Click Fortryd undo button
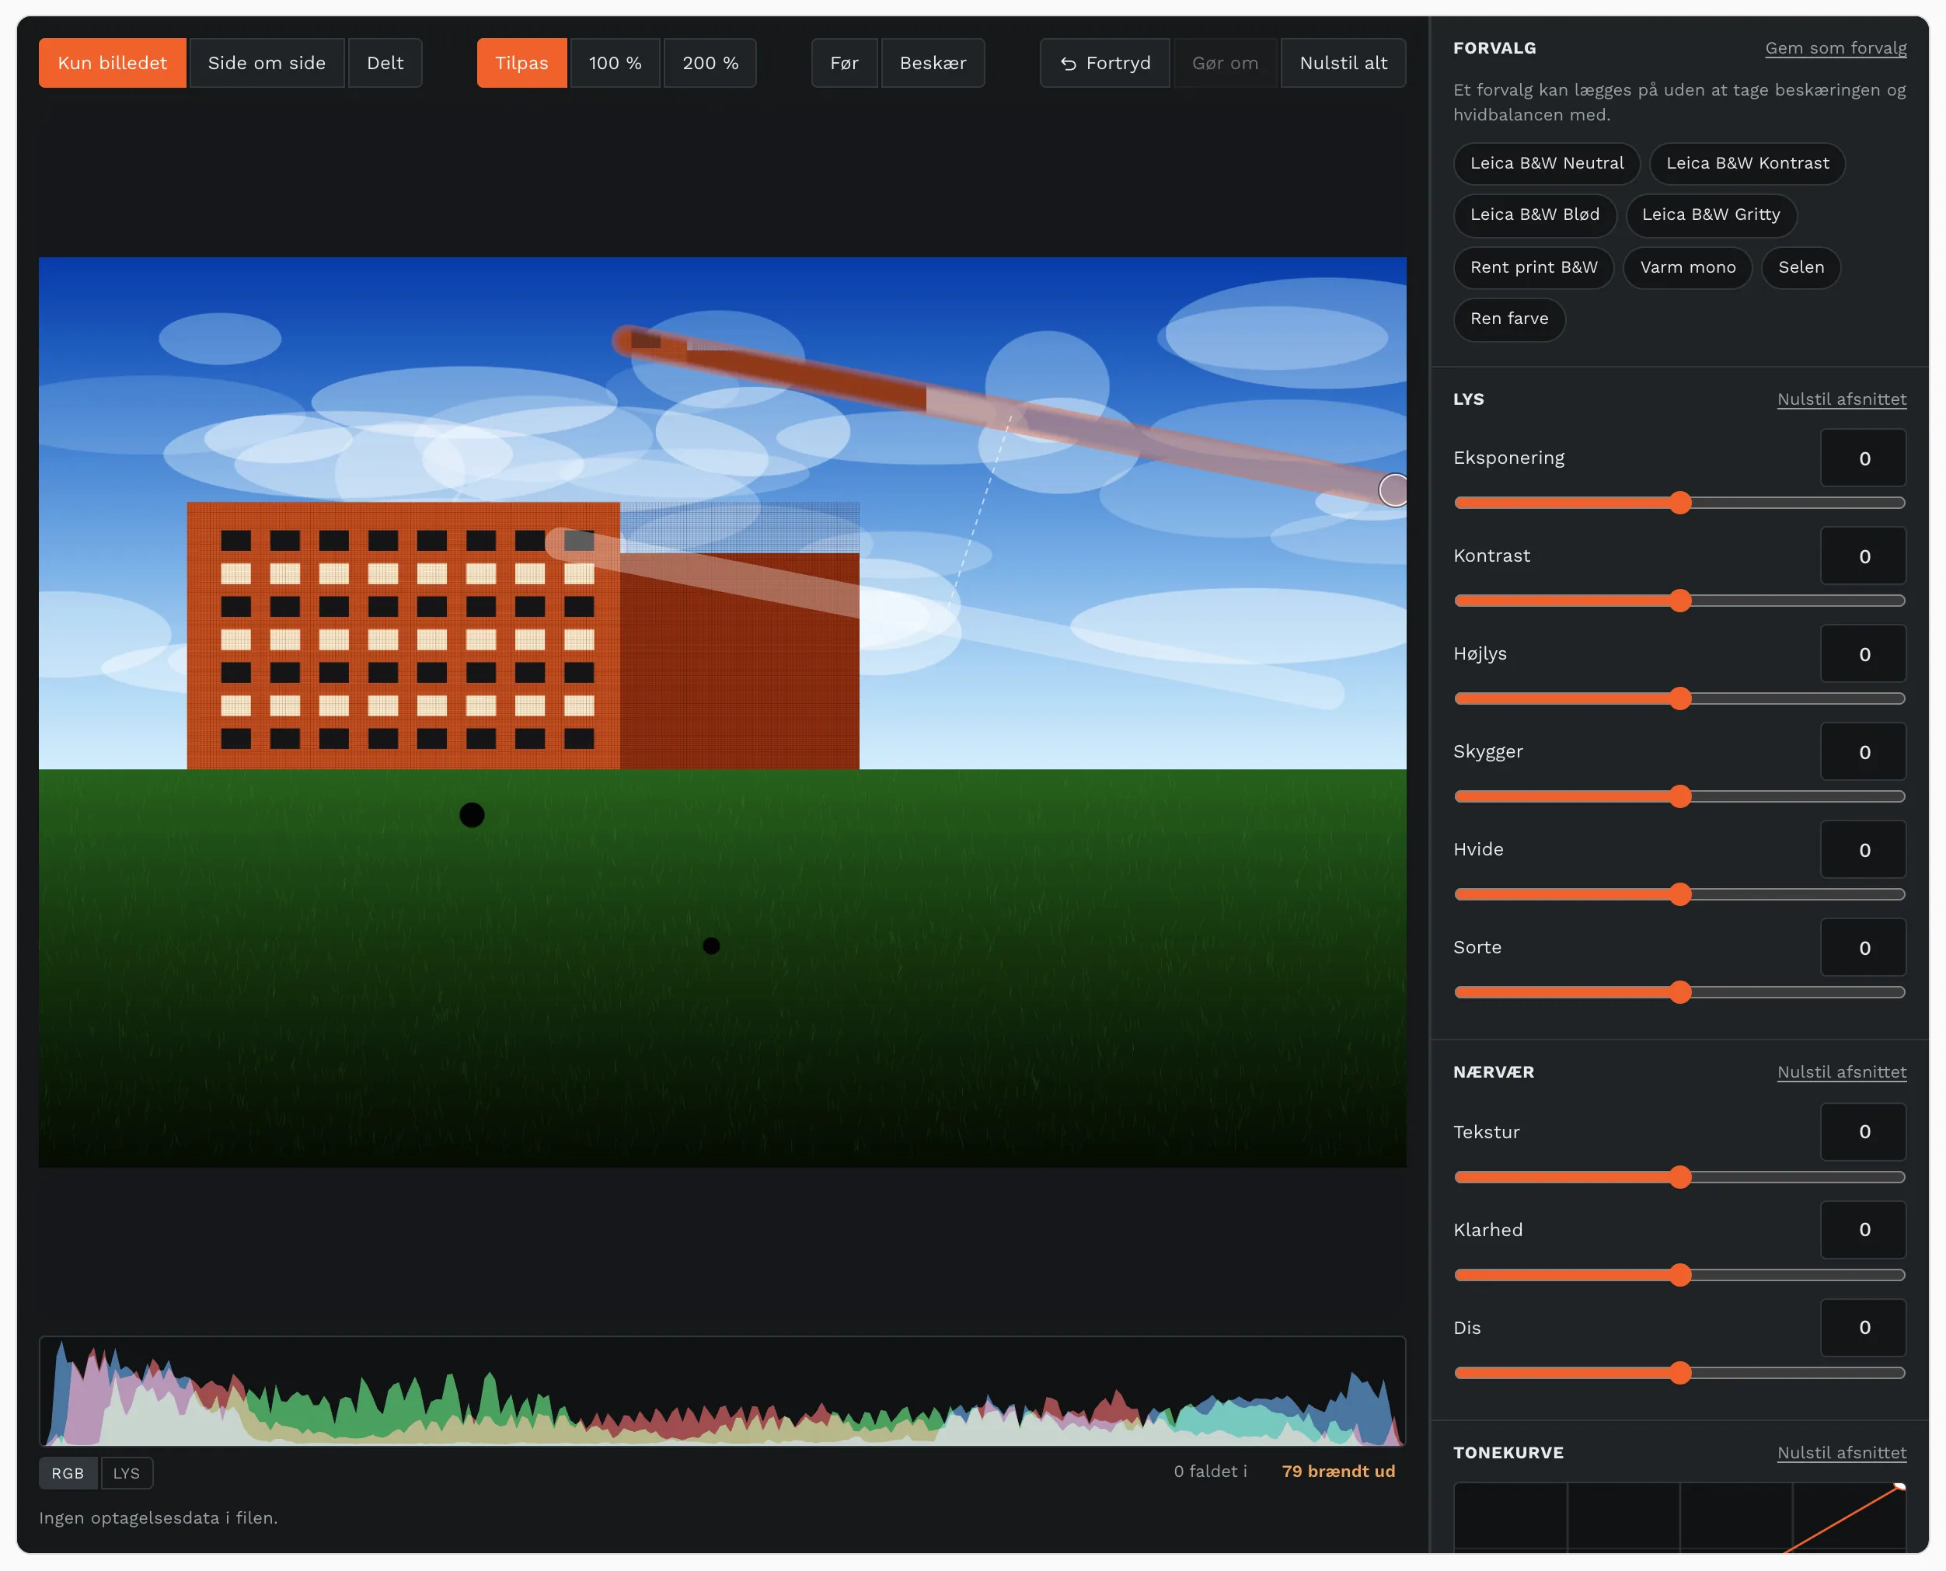This screenshot has width=1946, height=1571. tap(1105, 64)
